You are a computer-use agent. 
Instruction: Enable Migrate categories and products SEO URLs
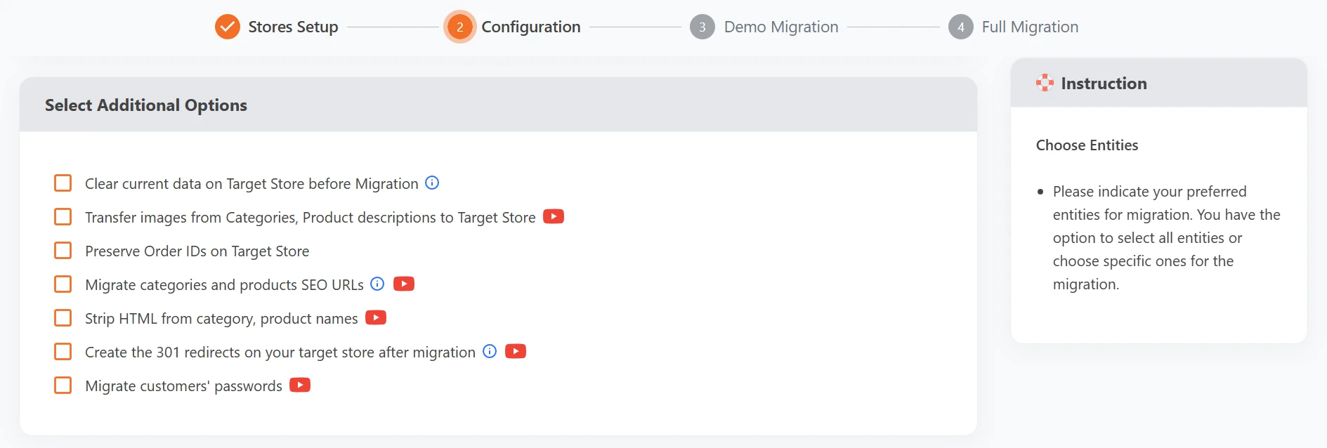(63, 284)
